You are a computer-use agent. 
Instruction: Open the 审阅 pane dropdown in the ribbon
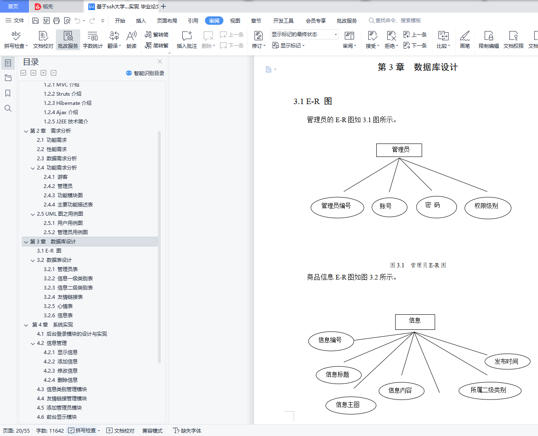tap(349, 40)
